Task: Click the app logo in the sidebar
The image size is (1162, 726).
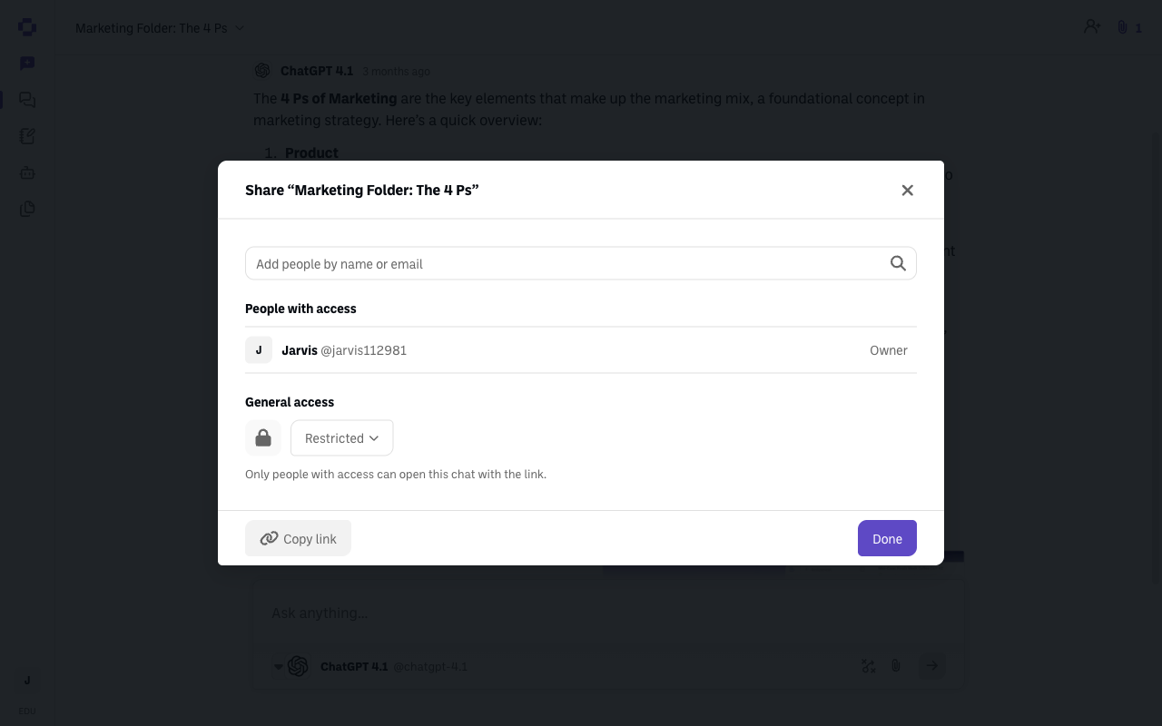Action: (27, 27)
